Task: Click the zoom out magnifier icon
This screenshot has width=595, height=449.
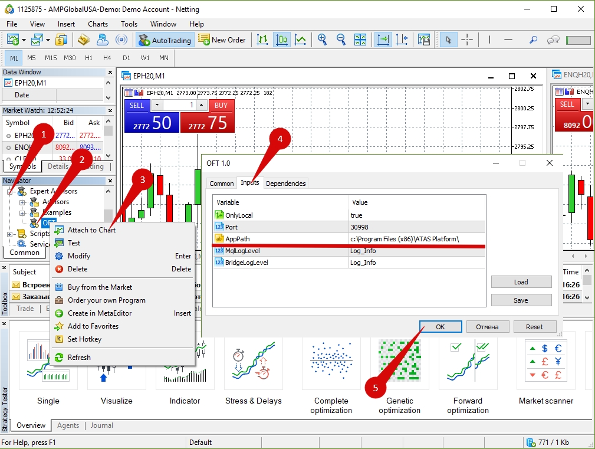Action: click(x=341, y=40)
